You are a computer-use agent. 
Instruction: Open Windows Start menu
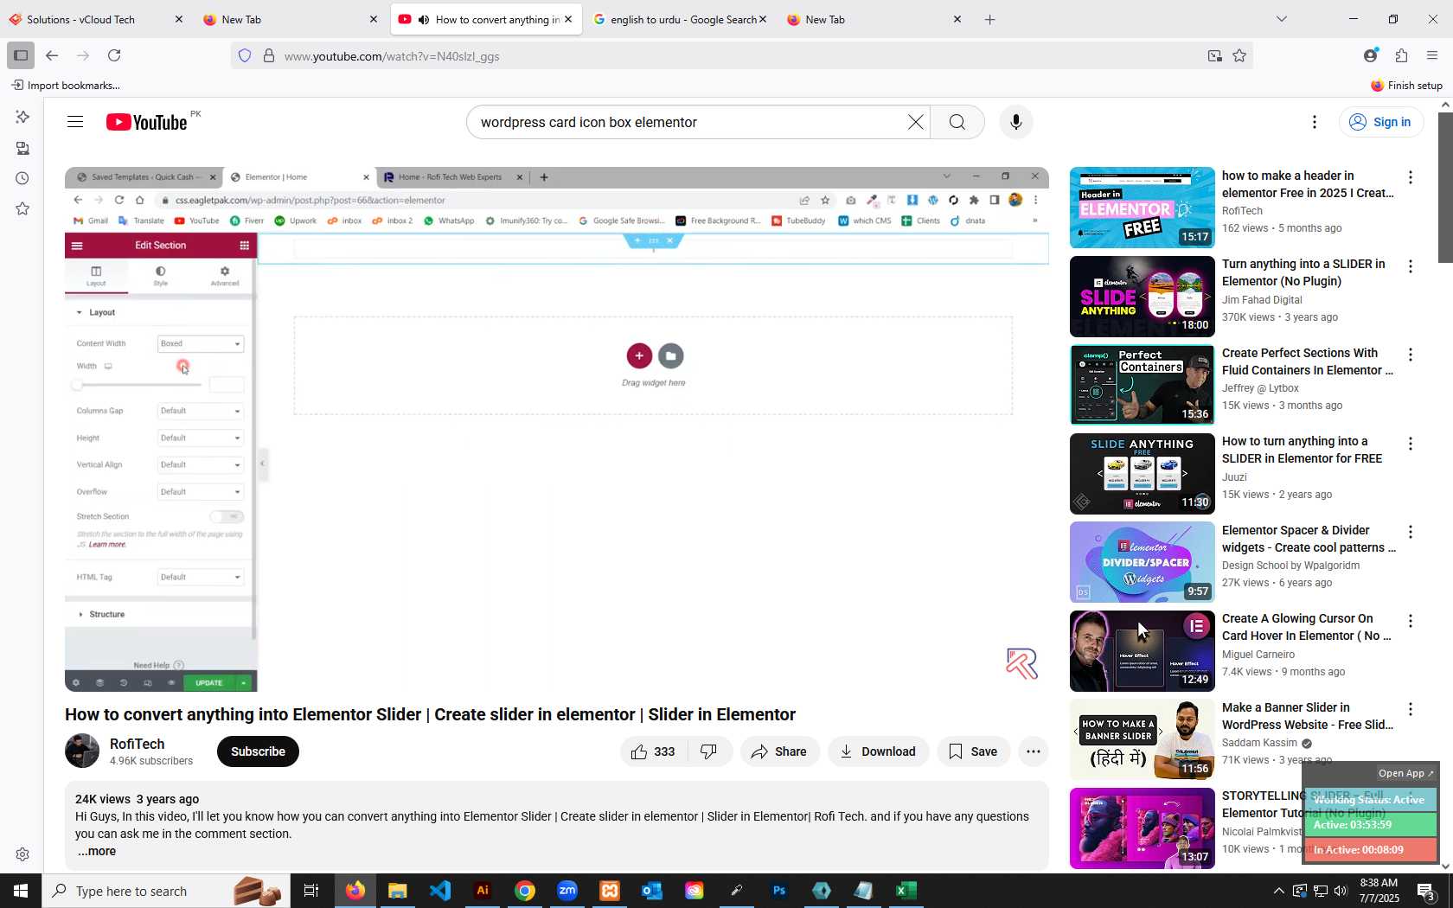[21, 891]
